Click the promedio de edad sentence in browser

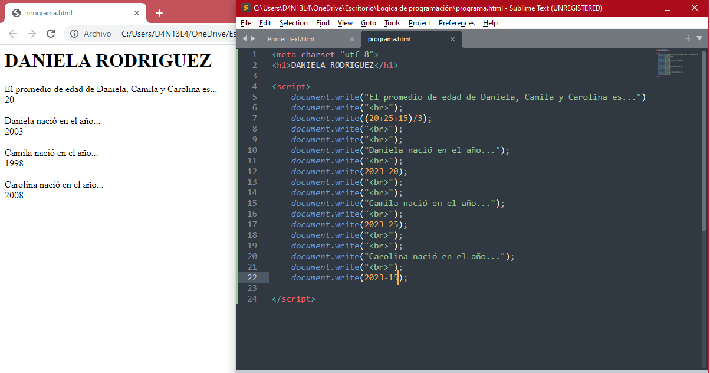[111, 89]
